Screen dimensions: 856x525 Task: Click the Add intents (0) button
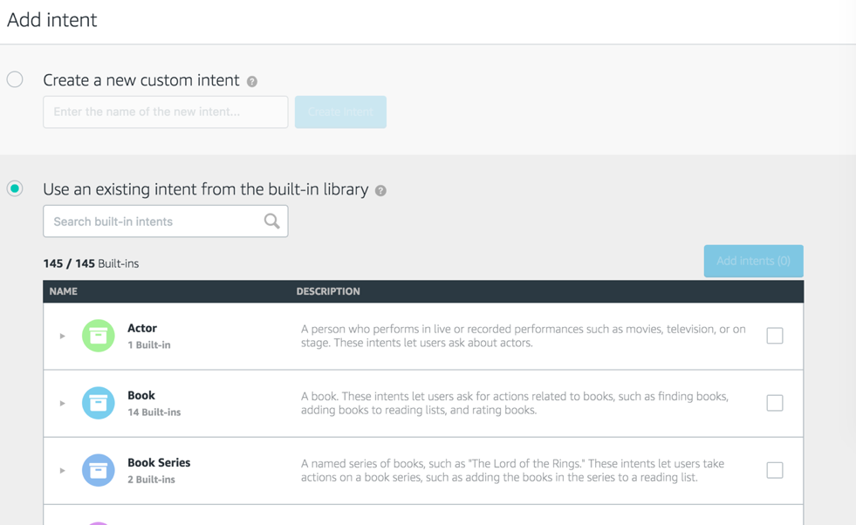[x=753, y=261]
